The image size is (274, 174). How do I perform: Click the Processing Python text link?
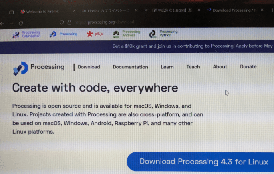click(169, 33)
